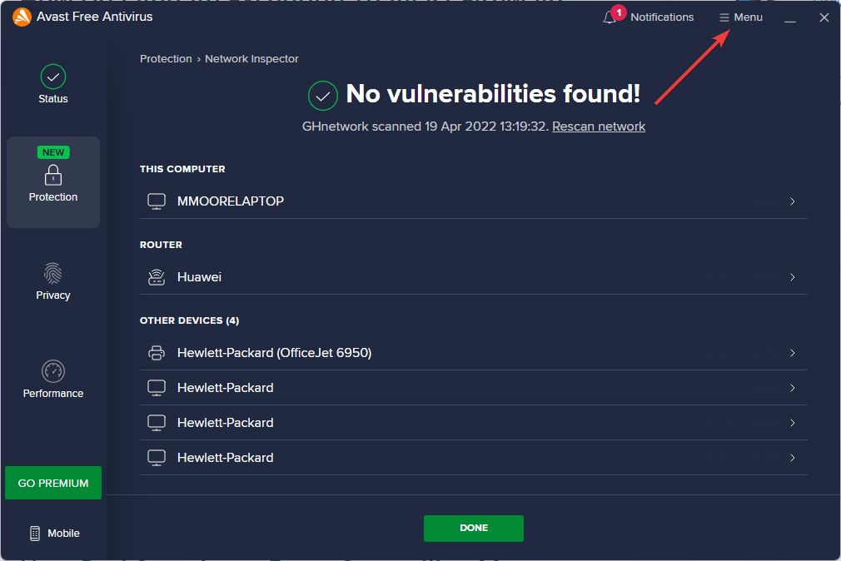The image size is (841, 561).
Task: Select the MMOORELAPTOP device name
Action: tap(231, 201)
